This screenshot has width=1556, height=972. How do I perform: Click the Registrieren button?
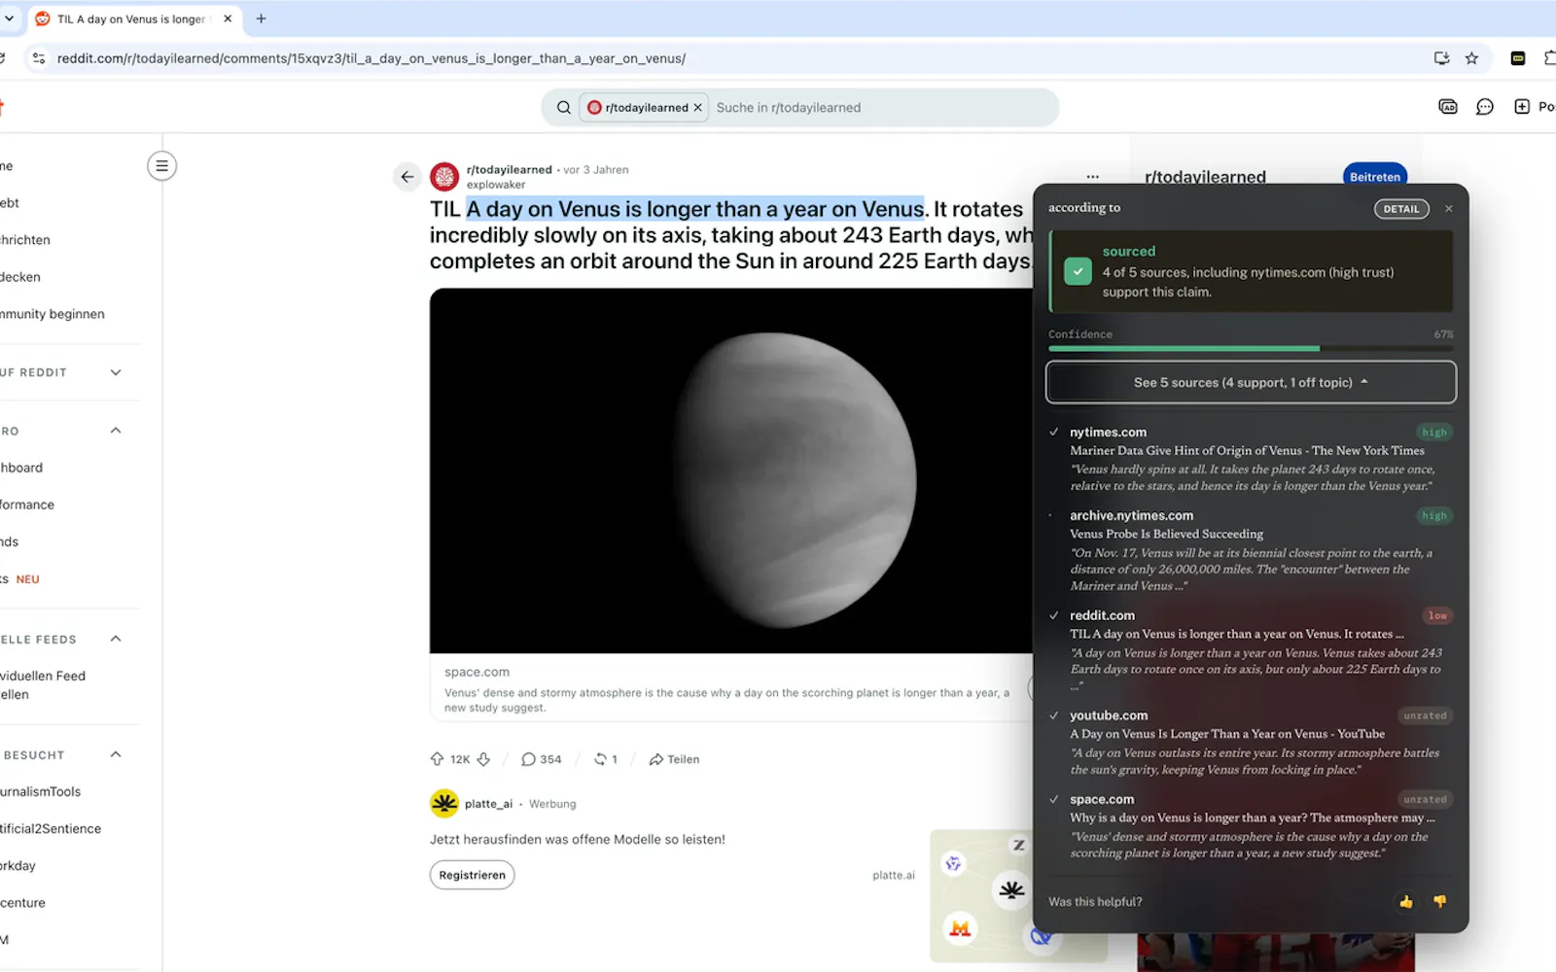[473, 875]
